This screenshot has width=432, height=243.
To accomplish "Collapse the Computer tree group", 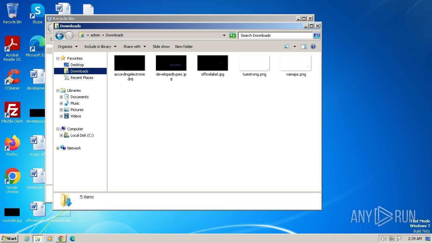I will point(58,129).
